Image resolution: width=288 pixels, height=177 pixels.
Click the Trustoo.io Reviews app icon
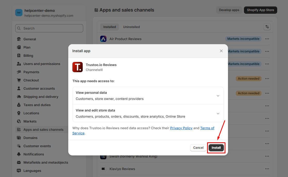tap(78, 67)
